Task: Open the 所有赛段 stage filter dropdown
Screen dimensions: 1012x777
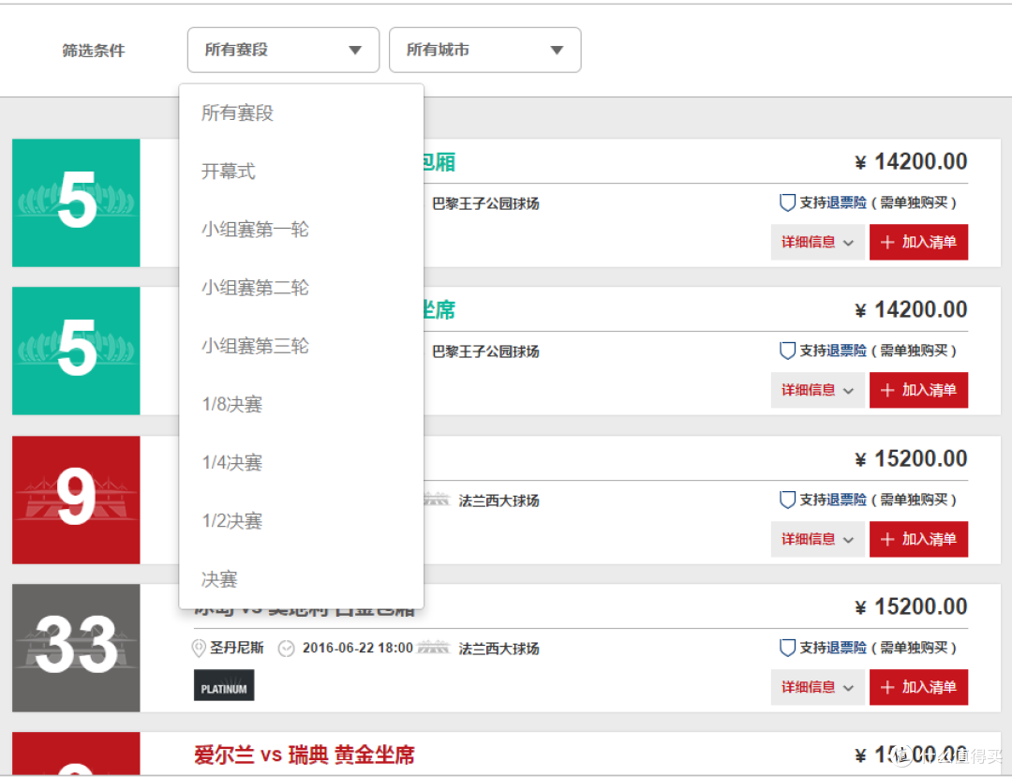Action: [x=283, y=50]
